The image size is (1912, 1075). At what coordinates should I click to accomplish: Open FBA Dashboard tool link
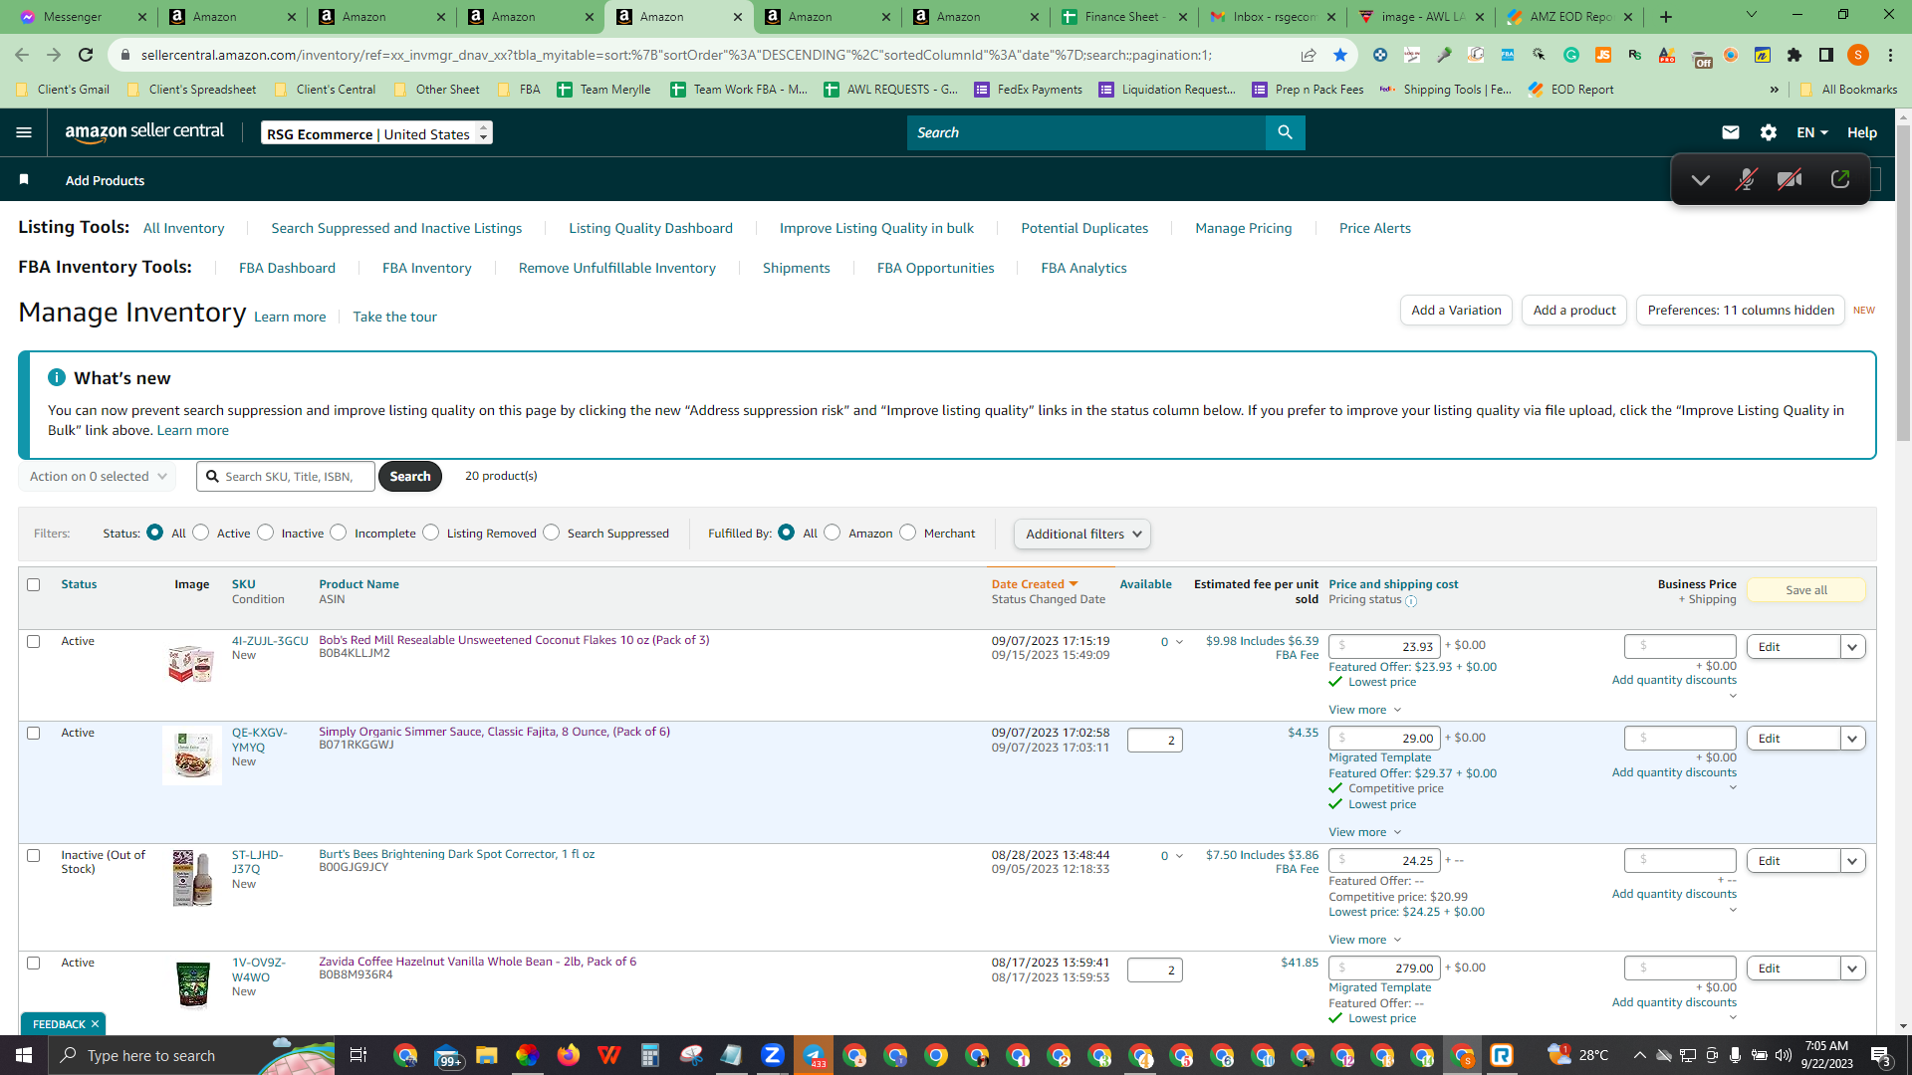[x=287, y=268]
